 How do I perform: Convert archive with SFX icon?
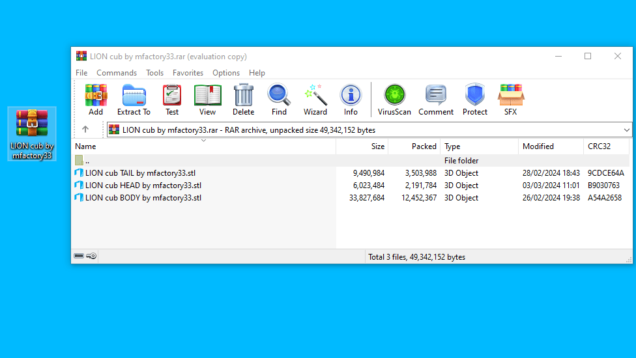coord(511,100)
